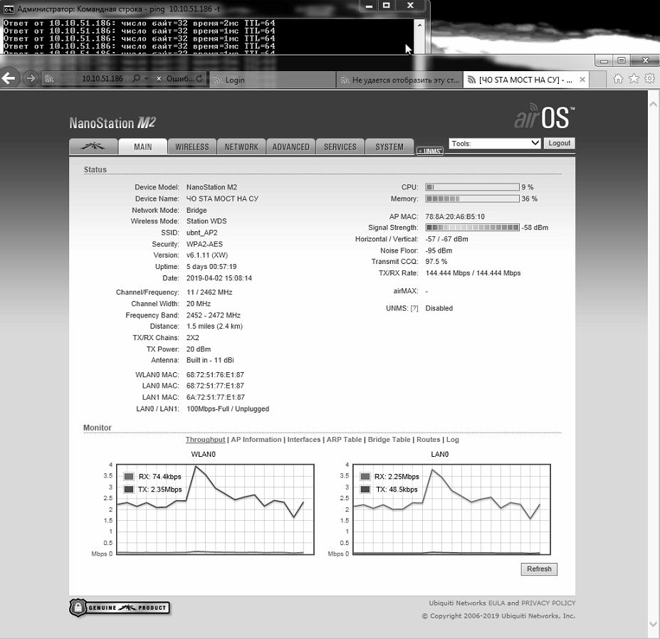Open the WIRELESS tab

tap(192, 147)
